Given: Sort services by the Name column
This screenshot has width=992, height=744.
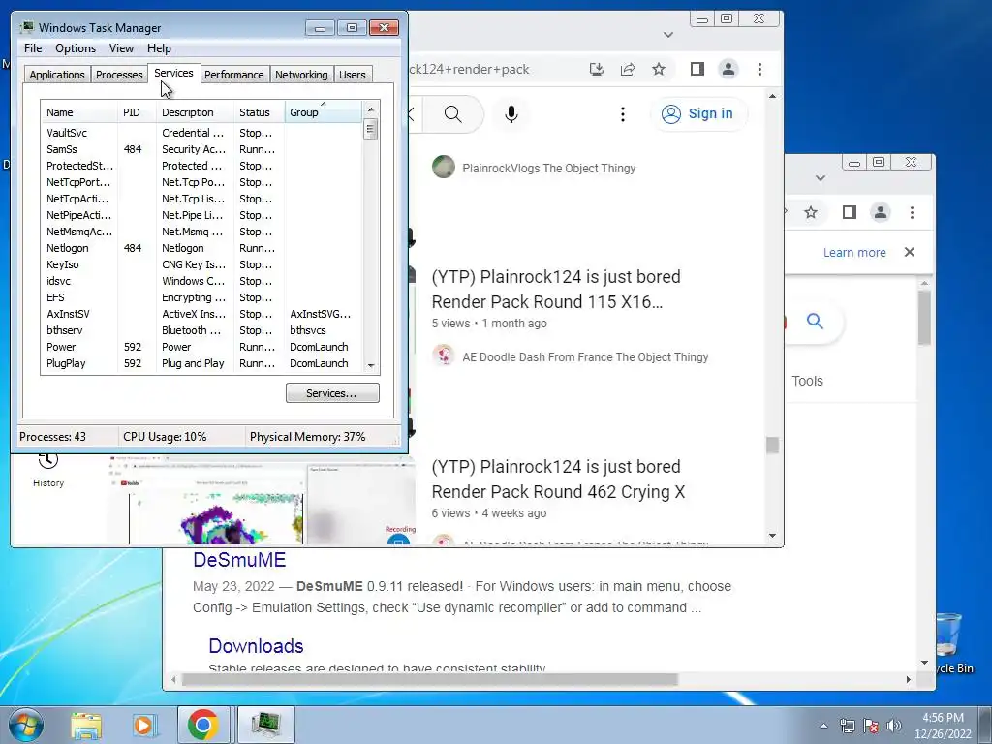Looking at the screenshot, I should click(x=79, y=112).
